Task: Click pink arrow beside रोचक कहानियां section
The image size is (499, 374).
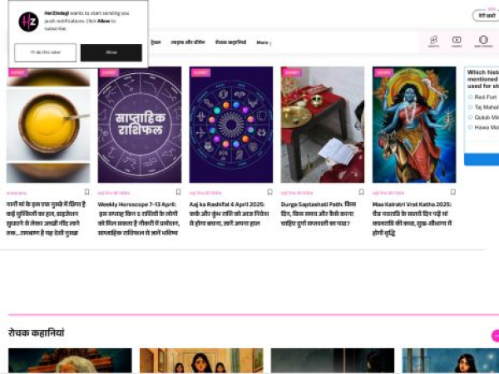Action: point(496,336)
